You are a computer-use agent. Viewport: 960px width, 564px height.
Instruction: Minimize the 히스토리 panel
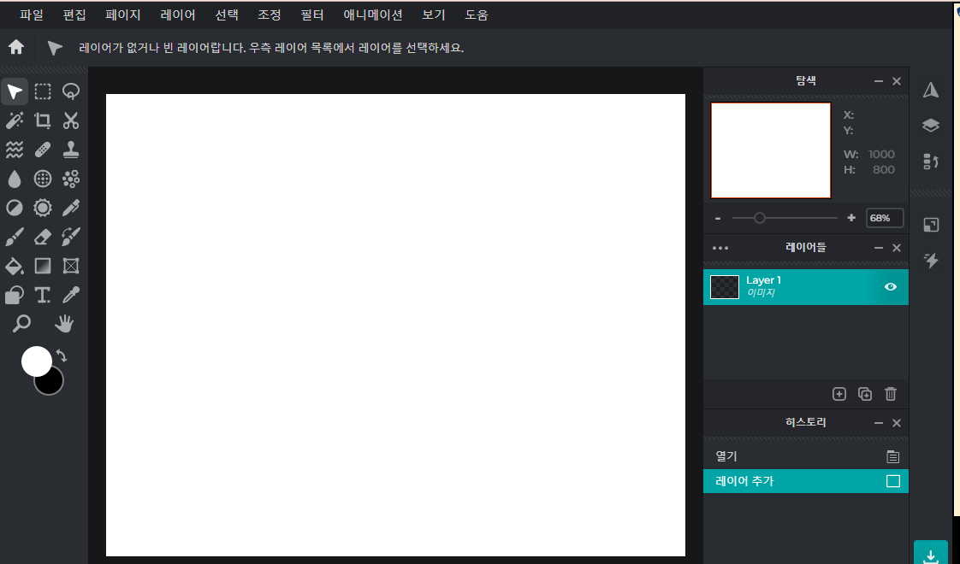pos(879,423)
